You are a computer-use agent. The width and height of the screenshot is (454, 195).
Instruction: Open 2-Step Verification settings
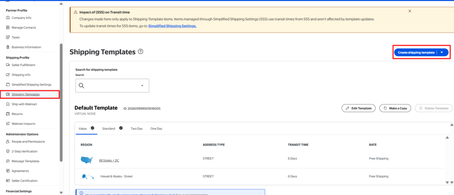pos(24,151)
